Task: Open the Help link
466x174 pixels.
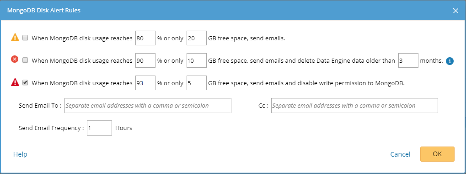Action: click(20, 154)
